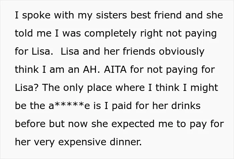This screenshot has height=159, width=234.
Task: Click the word "dinner." at paragraph end
Action: pyautogui.click(x=126, y=142)
